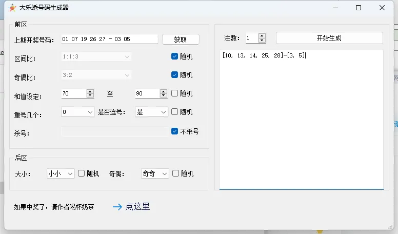Open the 点这里 donation link
Screen dimensions: 398x234
point(137,207)
